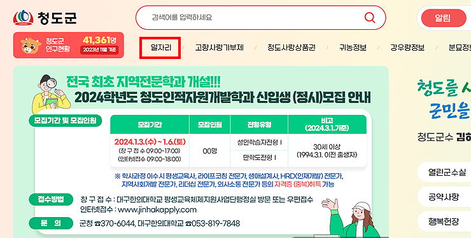This screenshot has height=238, width=471.
Task: Open the 알림 notifications button
Action: [444, 18]
